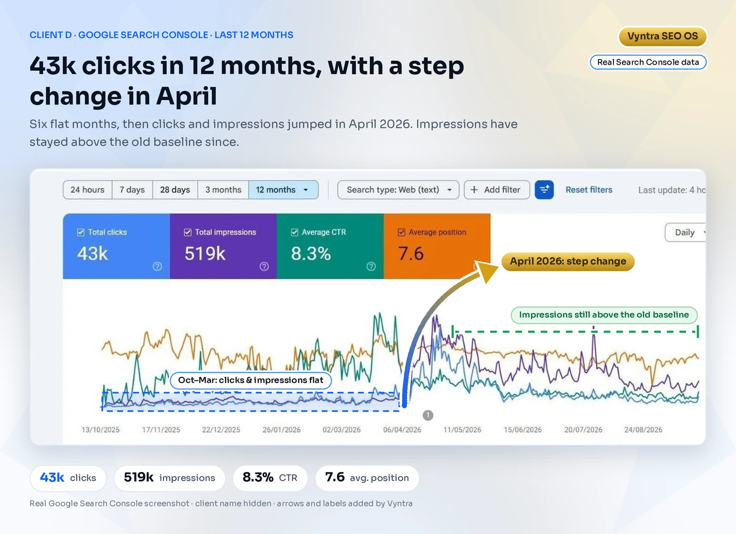Click help icon on Total clicks card

pos(157,266)
